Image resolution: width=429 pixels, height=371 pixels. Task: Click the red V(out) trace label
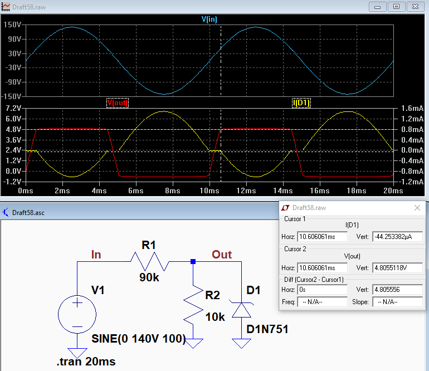tap(118, 103)
